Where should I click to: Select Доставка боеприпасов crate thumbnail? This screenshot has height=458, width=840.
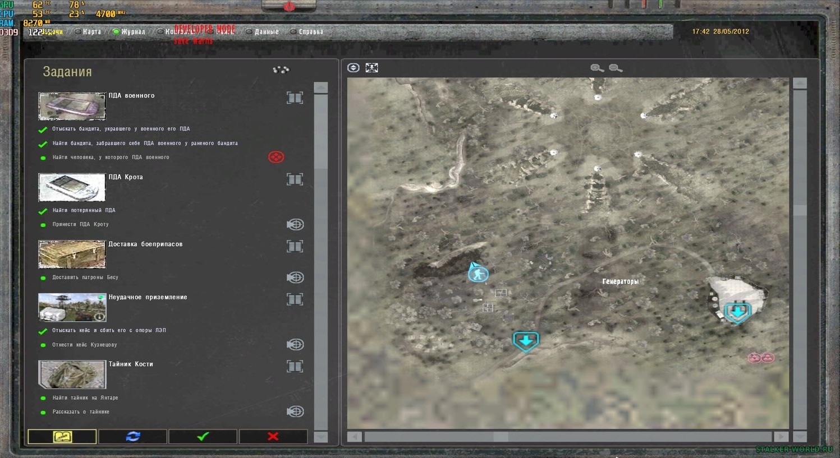tap(72, 255)
